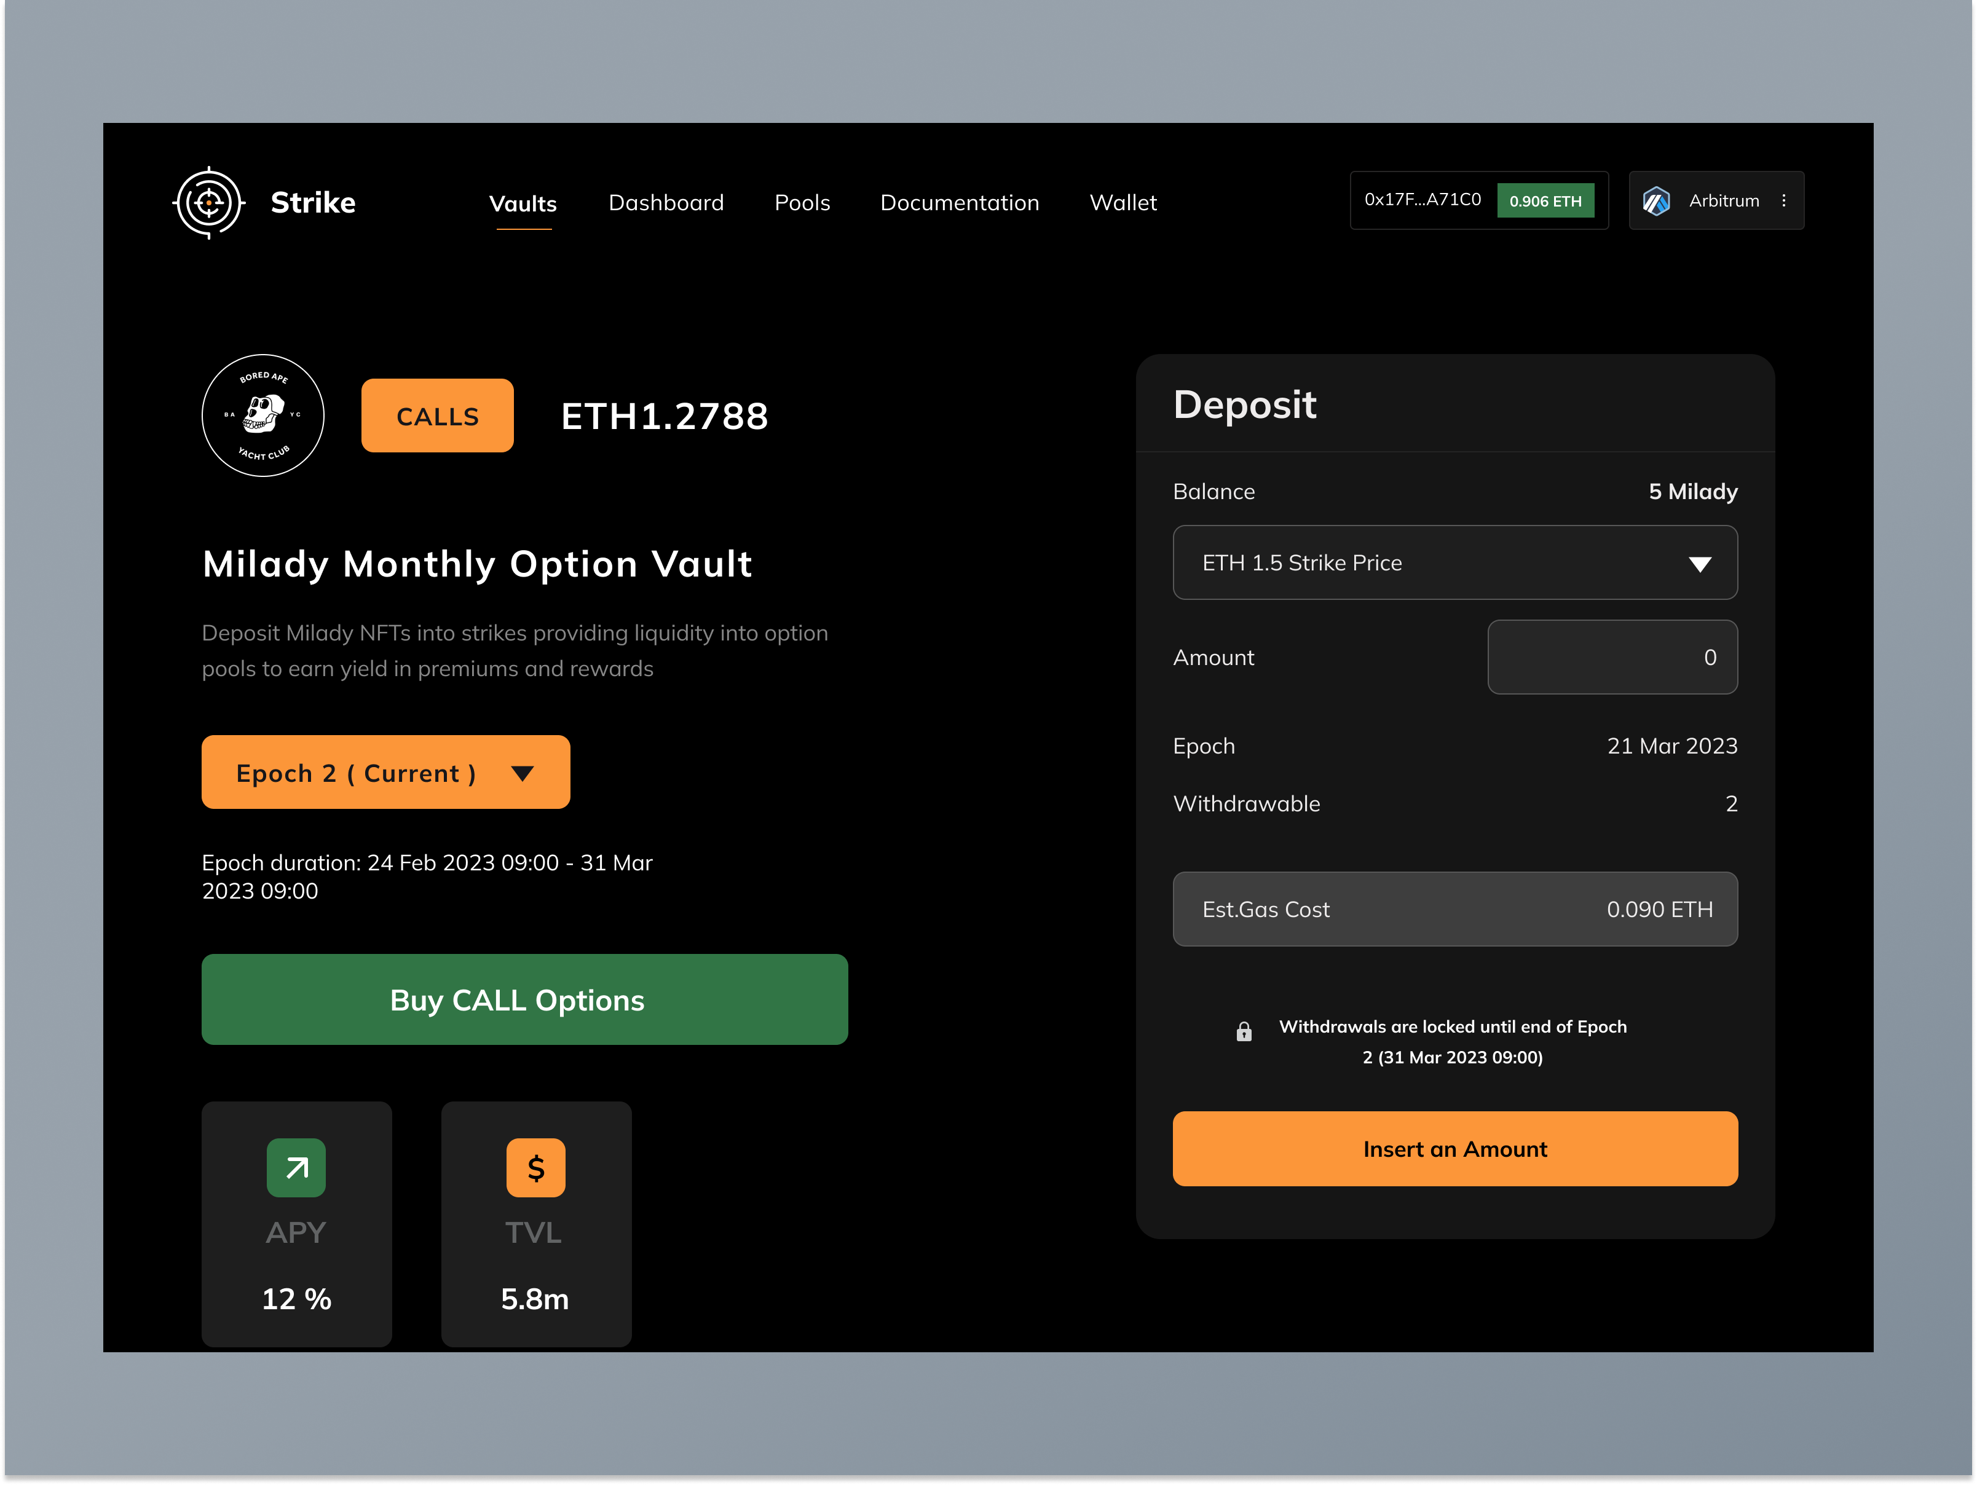Click the ETH1.2788 price text

coord(664,416)
